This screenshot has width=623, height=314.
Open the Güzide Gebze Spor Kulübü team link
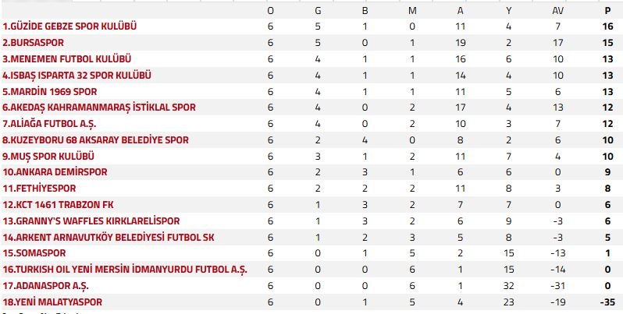[69, 26]
